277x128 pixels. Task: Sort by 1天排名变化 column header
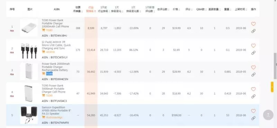point(117,9)
